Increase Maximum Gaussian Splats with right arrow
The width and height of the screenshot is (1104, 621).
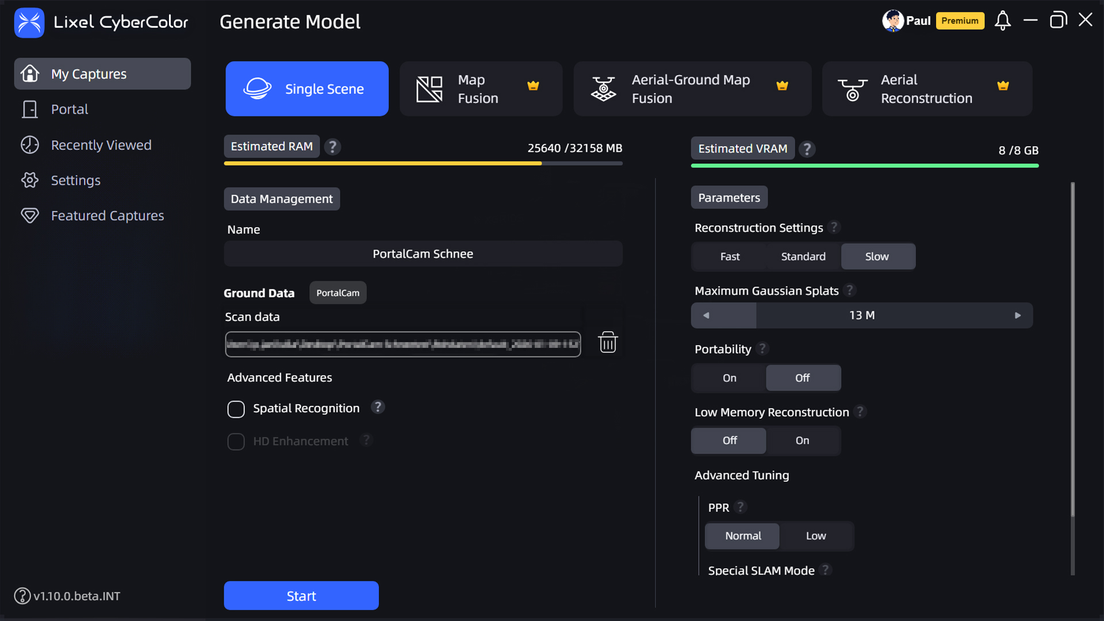coord(1017,315)
